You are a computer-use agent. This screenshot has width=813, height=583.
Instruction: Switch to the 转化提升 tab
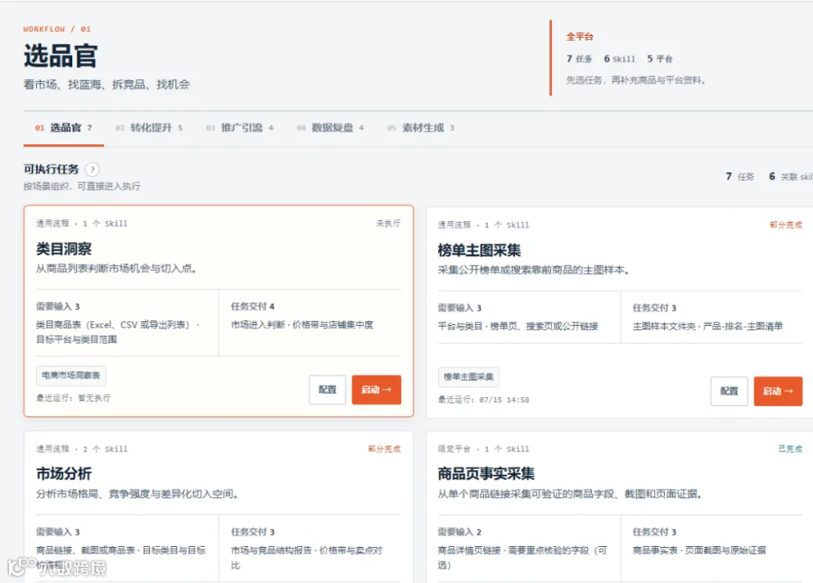click(149, 128)
